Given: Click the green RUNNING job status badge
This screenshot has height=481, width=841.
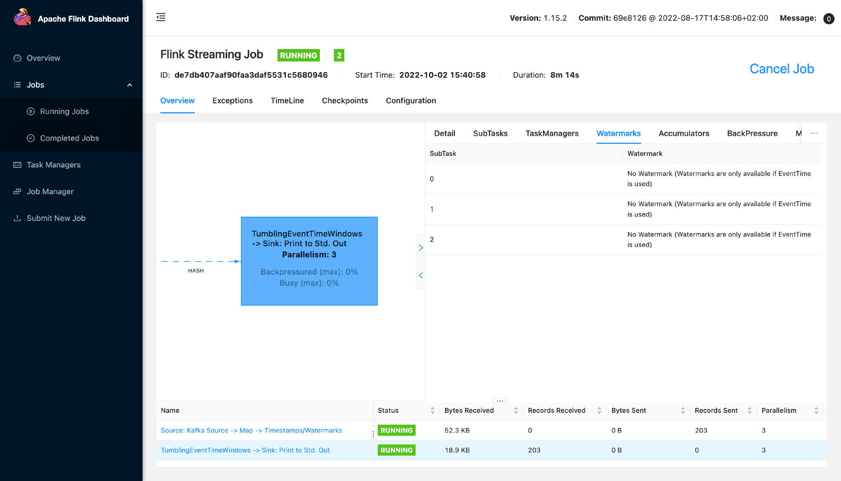Looking at the screenshot, I should coord(298,55).
